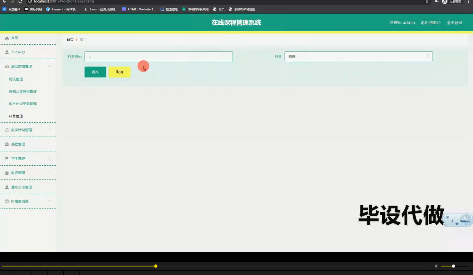The image size is (473, 275).
Task: Expand the 个人中心 menu section
Action: pyautogui.click(x=49, y=52)
